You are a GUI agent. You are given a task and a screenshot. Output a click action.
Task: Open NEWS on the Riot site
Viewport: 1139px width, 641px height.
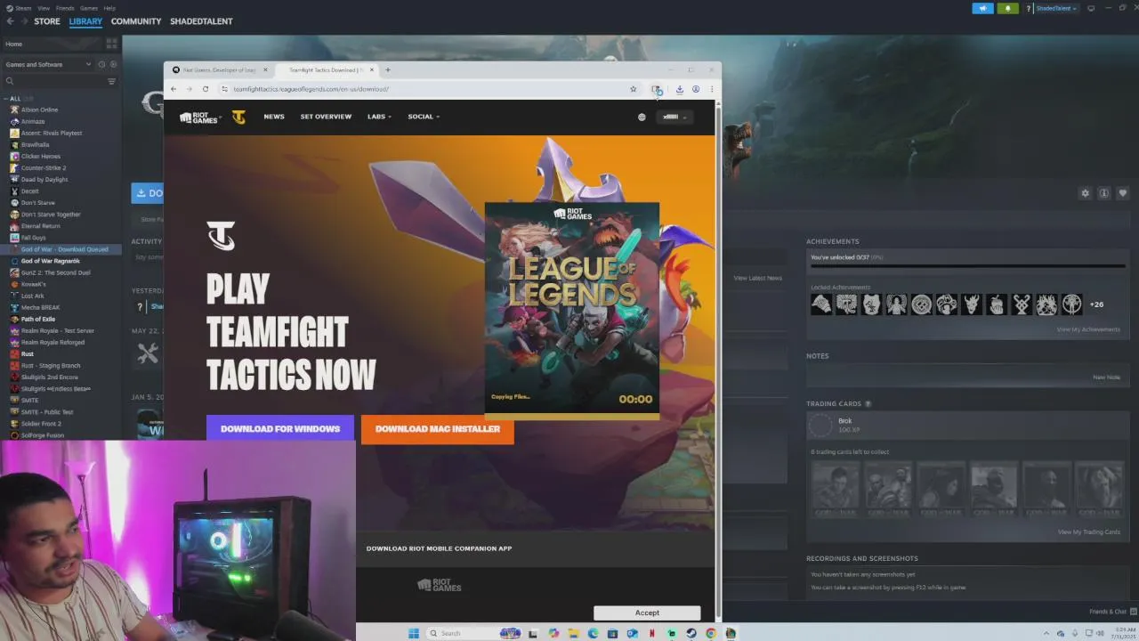click(x=274, y=117)
